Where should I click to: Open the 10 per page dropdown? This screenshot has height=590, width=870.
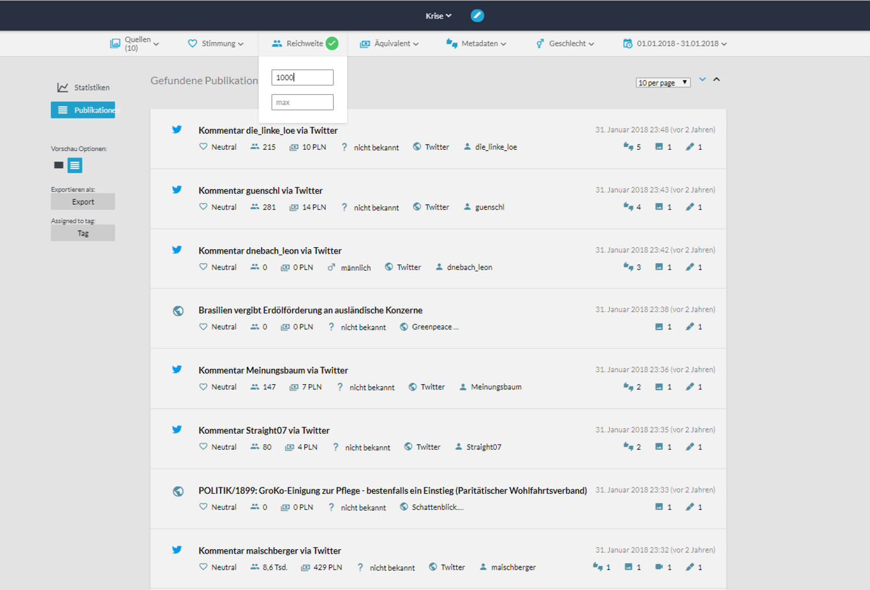tap(663, 83)
